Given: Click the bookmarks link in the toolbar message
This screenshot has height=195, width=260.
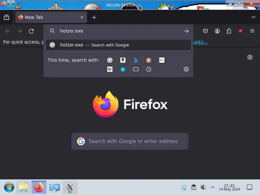Looking at the screenshot, I should [200, 42].
